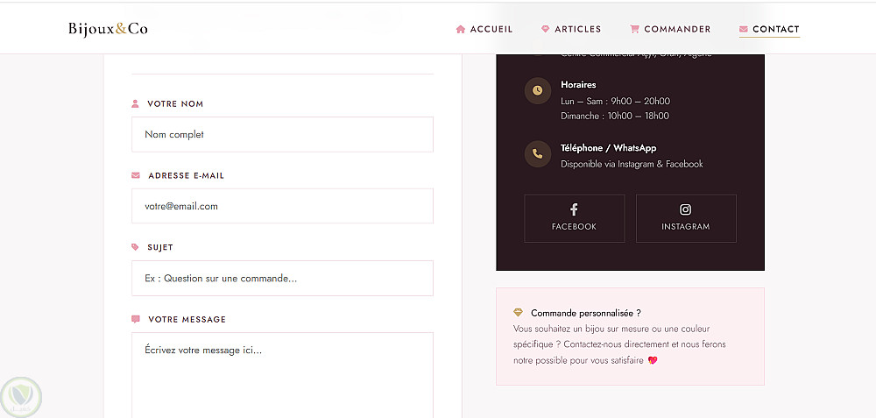Open the Facebook social button

(575, 218)
